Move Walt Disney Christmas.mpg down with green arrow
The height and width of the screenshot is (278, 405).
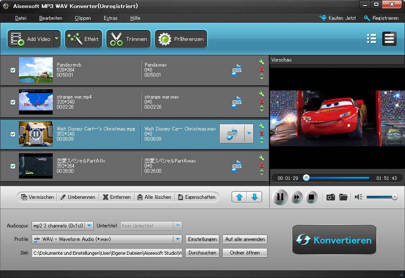pyautogui.click(x=262, y=142)
